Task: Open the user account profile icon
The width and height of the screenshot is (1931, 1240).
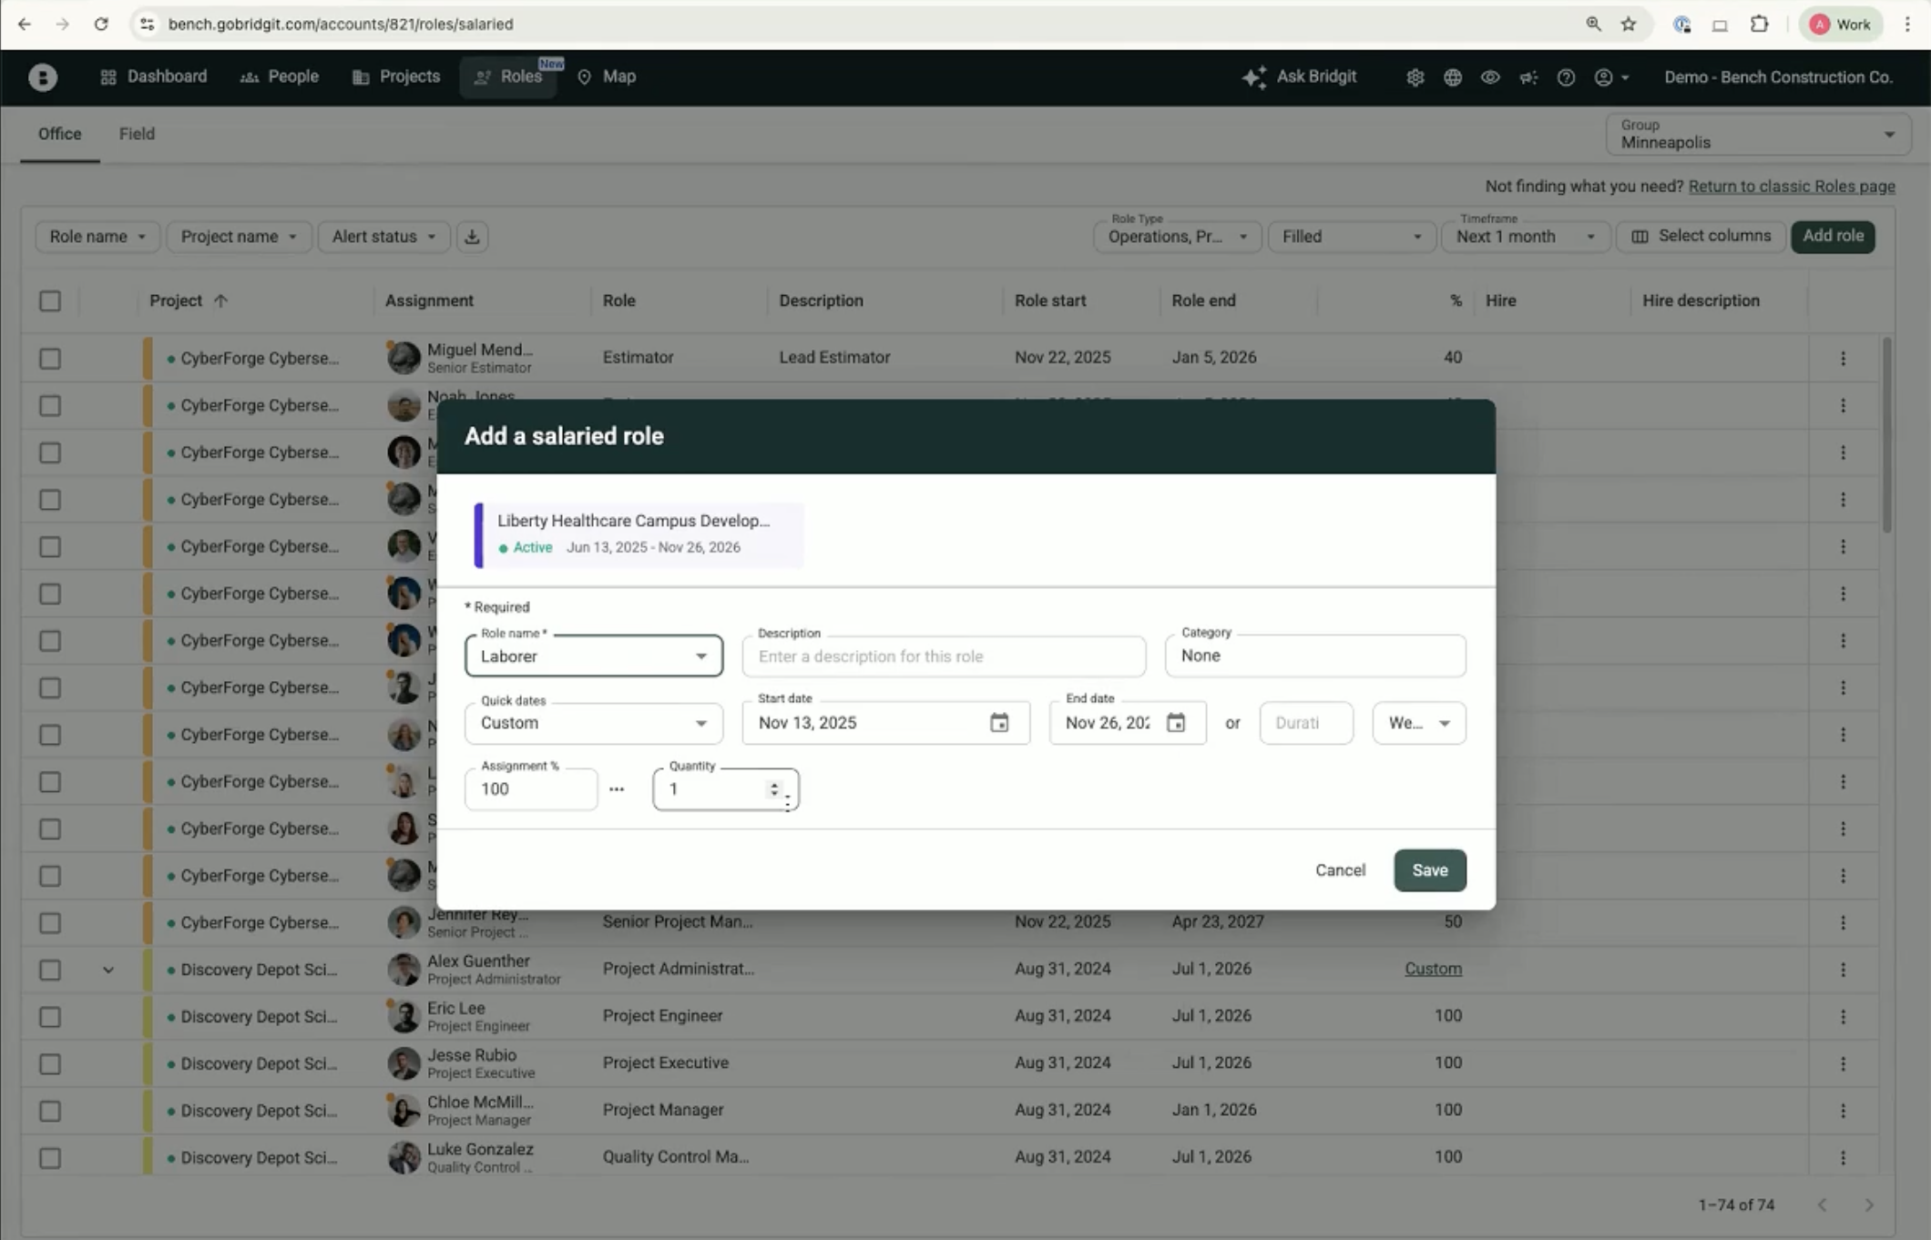Action: click(x=1604, y=77)
